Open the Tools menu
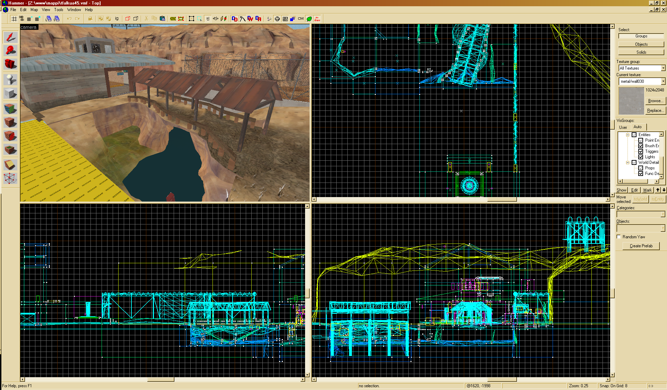This screenshot has height=390, width=667. tap(59, 10)
